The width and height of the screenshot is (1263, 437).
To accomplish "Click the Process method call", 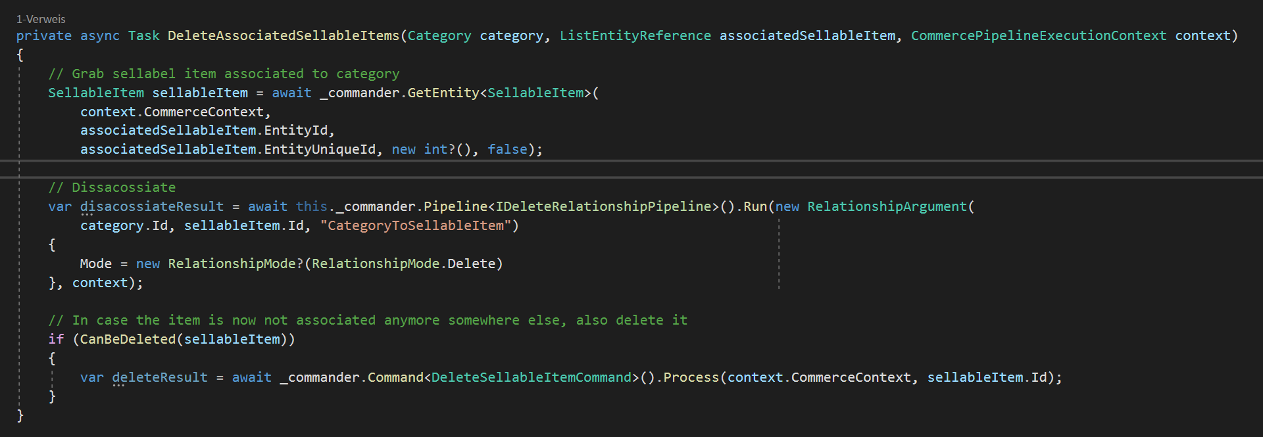I will [x=691, y=377].
